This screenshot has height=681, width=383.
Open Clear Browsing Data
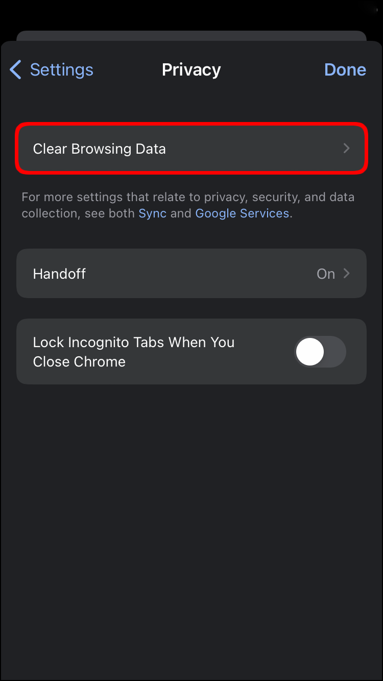pos(192,149)
